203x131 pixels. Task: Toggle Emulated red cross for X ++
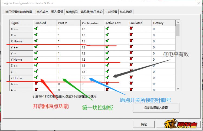[x=131, y=28]
